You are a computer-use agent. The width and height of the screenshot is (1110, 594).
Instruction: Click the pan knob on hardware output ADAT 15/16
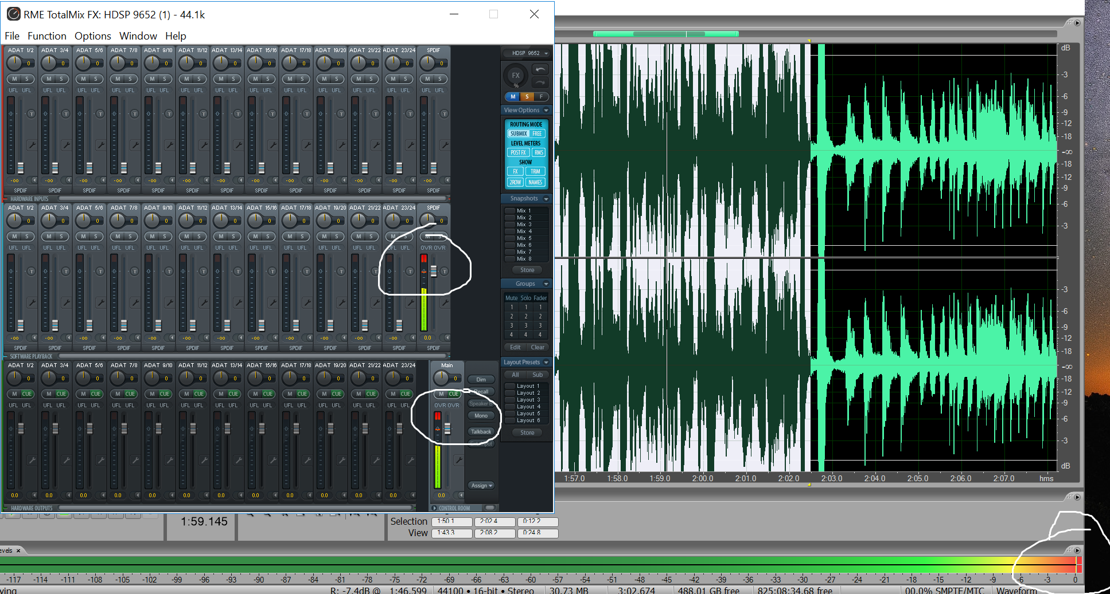coord(255,377)
